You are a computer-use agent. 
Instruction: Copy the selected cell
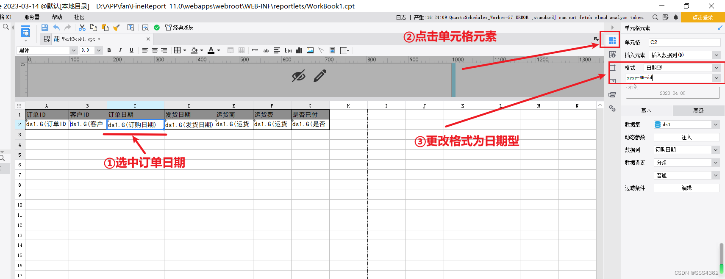coord(94,28)
